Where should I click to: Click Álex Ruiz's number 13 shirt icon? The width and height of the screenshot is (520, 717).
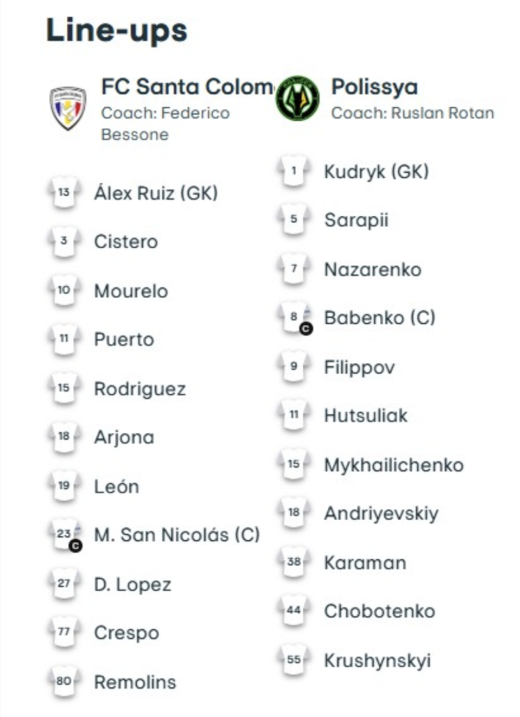(x=63, y=193)
